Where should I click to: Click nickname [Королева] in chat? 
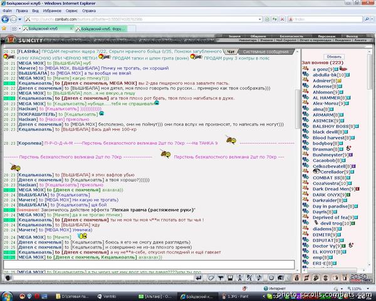[x=30, y=144]
